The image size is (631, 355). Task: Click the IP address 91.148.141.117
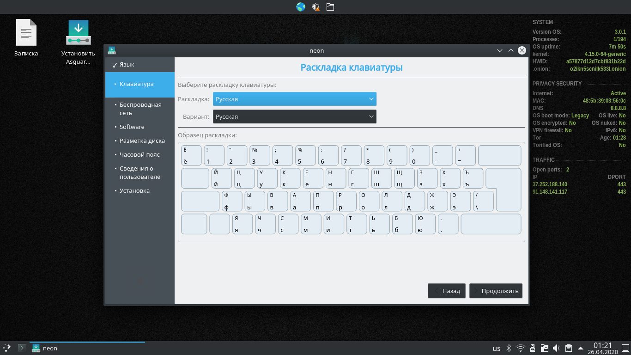pyautogui.click(x=550, y=192)
